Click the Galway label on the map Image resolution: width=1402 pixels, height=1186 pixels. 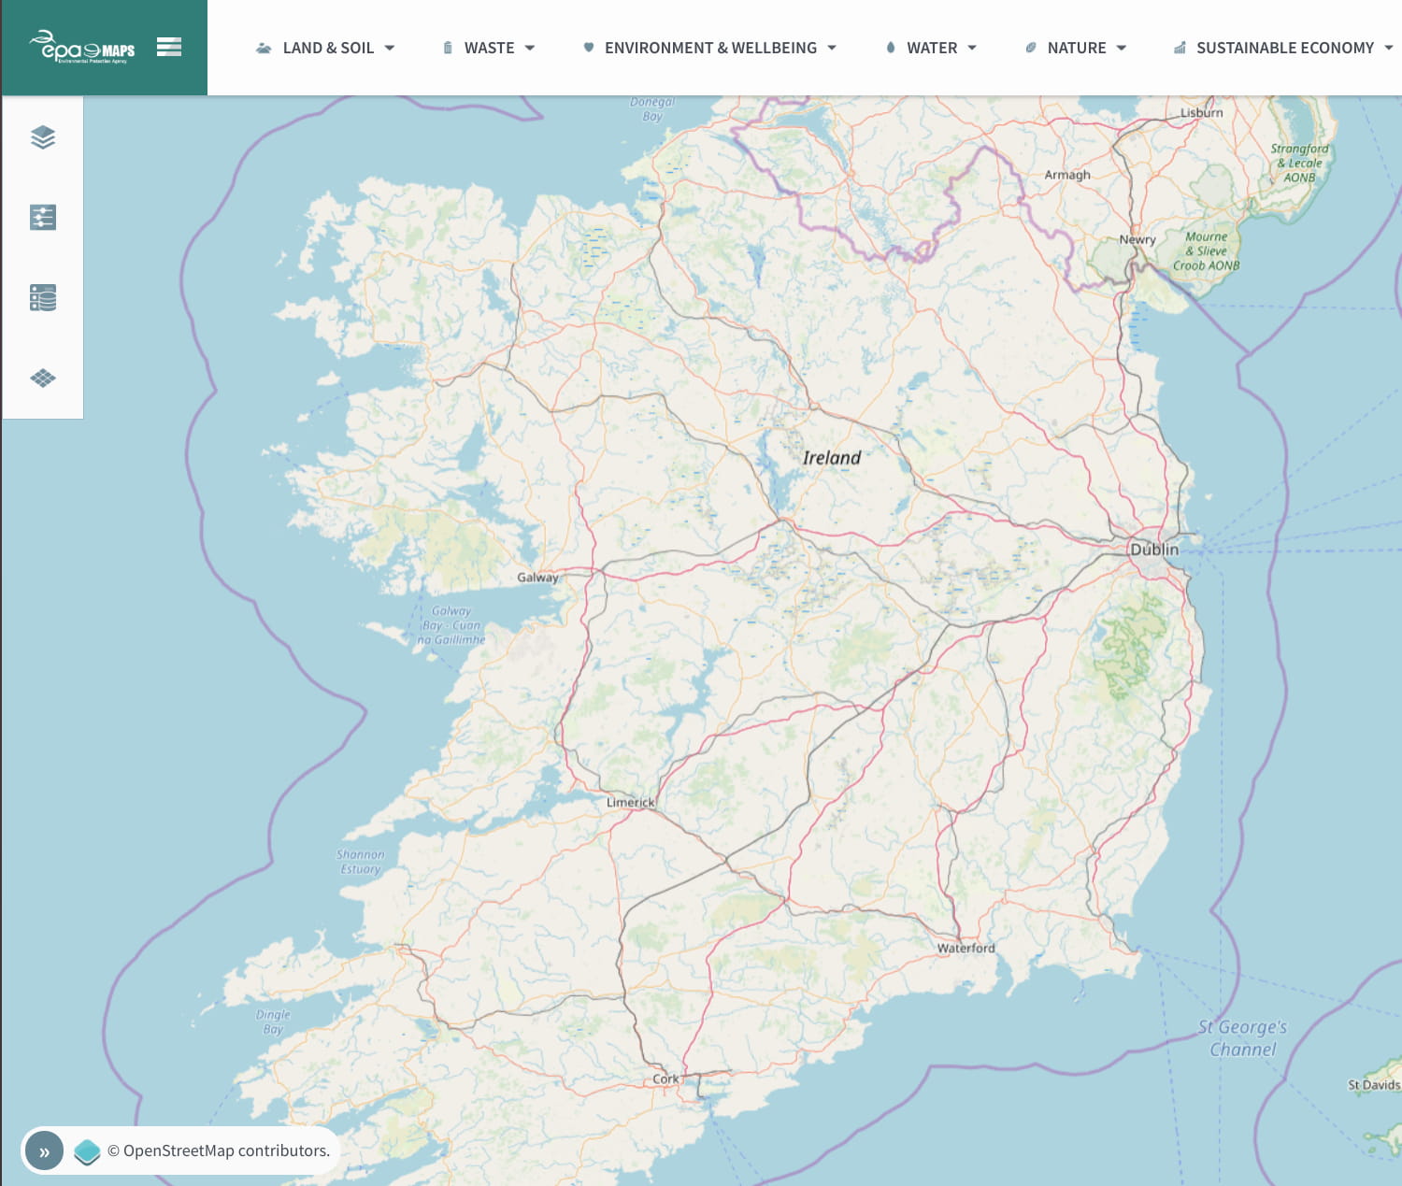537,578
